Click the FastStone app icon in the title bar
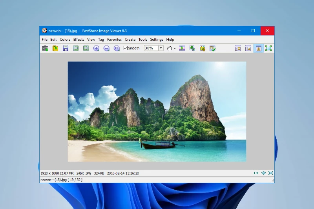Viewport: 314px width, 209px height. pyautogui.click(x=44, y=31)
